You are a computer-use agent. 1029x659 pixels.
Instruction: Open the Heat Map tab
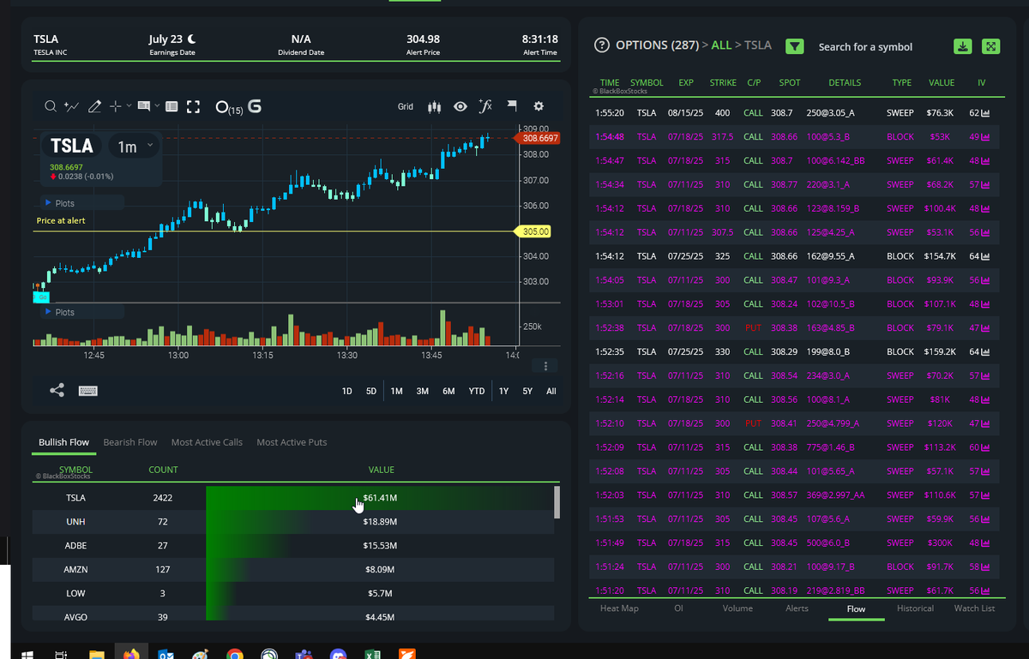[620, 608]
